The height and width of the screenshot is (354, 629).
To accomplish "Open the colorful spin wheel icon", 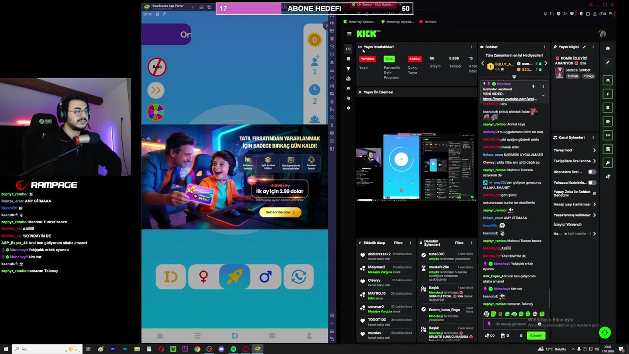I will coord(156,113).
